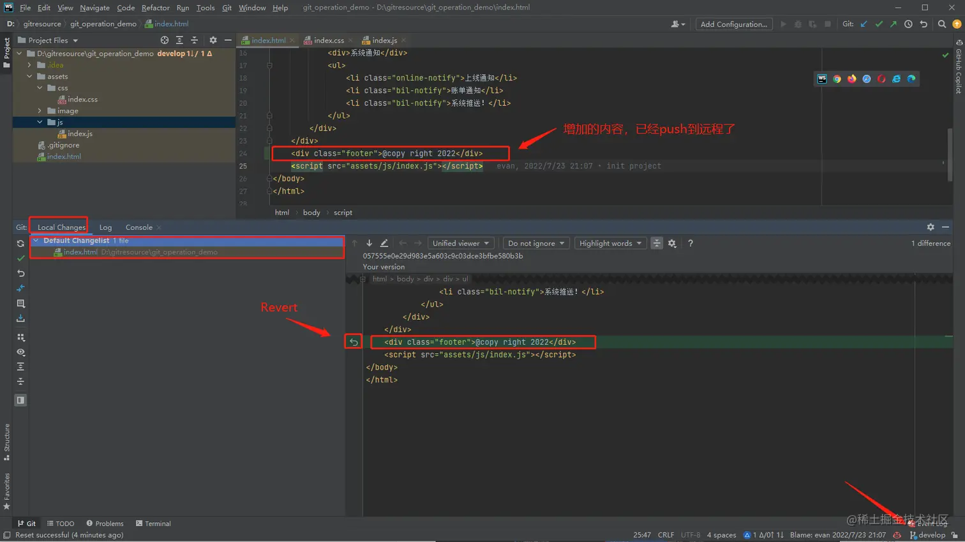This screenshot has width=965, height=542.
Task: Click the Shelve Silently download icon
Action: [20, 318]
